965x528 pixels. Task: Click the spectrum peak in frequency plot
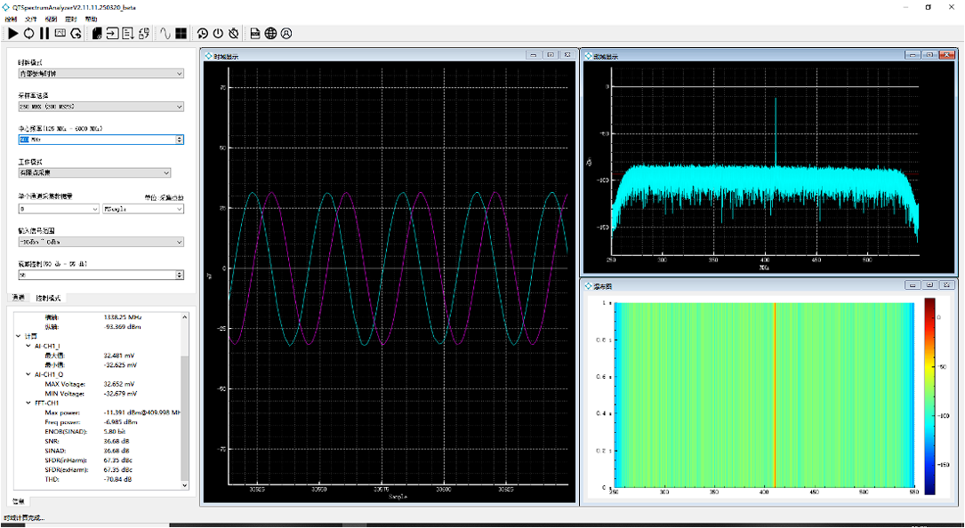coord(776,131)
